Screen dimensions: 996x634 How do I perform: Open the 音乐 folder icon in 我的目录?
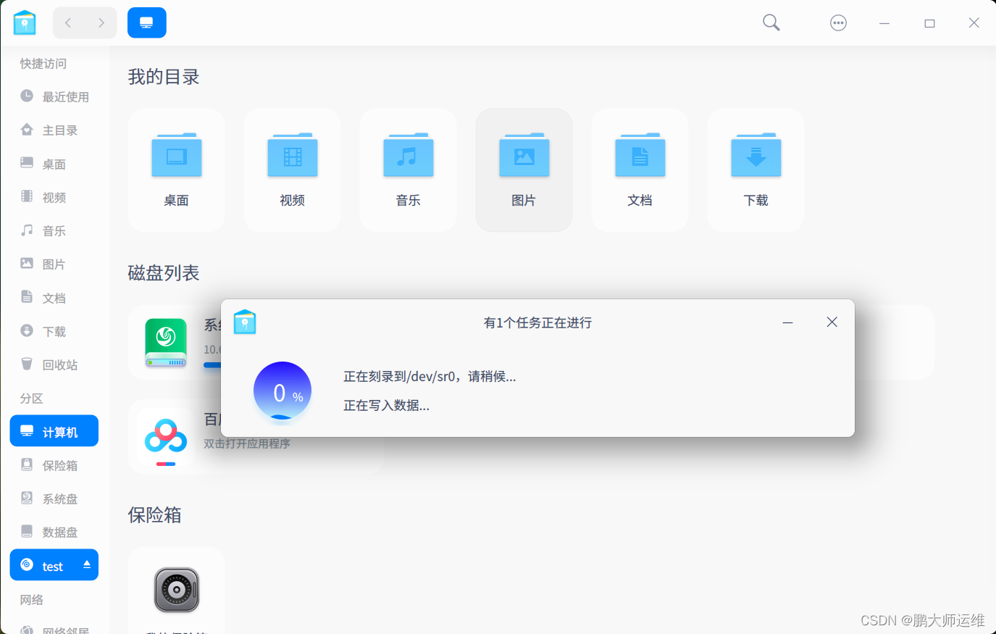point(408,155)
